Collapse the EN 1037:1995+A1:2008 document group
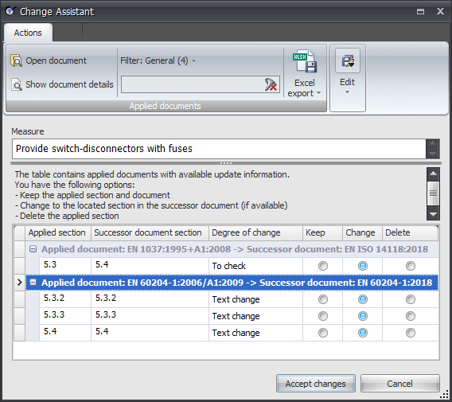Image resolution: width=452 pixels, height=402 pixels. coord(33,249)
